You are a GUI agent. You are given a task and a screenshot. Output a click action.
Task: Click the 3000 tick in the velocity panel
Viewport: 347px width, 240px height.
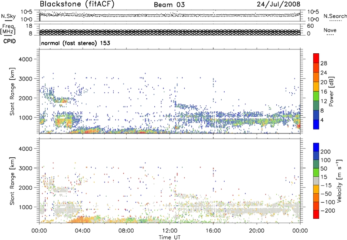[26, 168]
